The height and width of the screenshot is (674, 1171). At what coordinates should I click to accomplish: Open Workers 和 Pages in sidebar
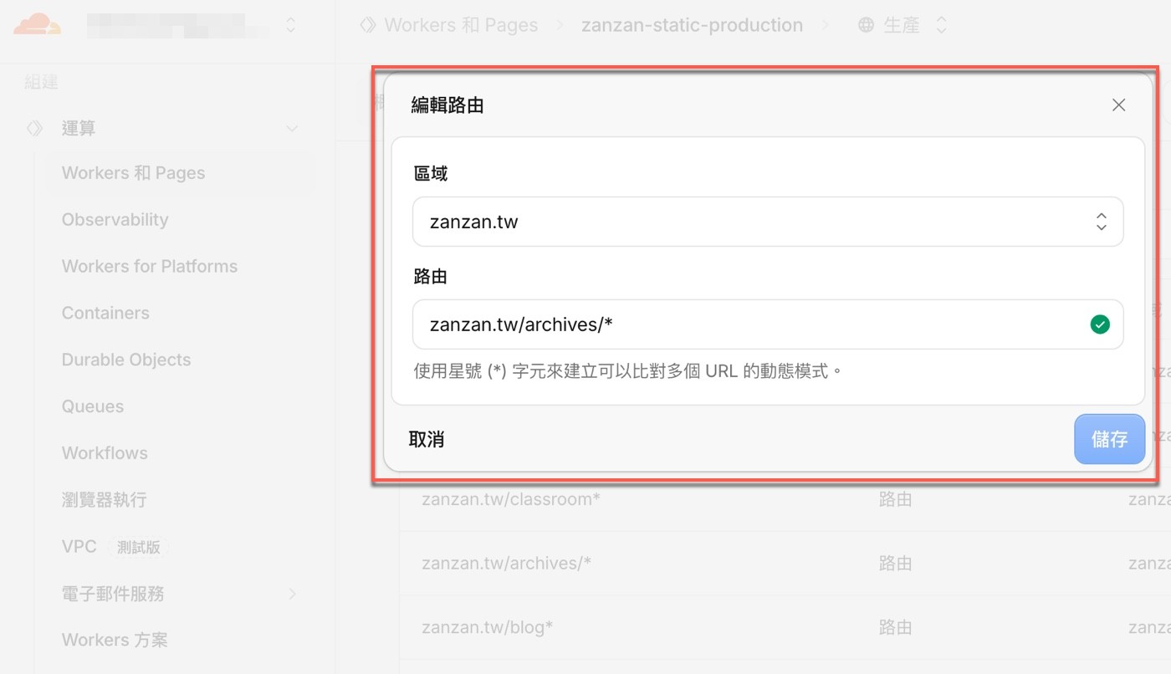134,173
